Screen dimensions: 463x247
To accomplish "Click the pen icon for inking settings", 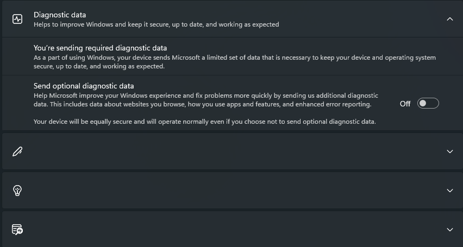I will pyautogui.click(x=17, y=151).
